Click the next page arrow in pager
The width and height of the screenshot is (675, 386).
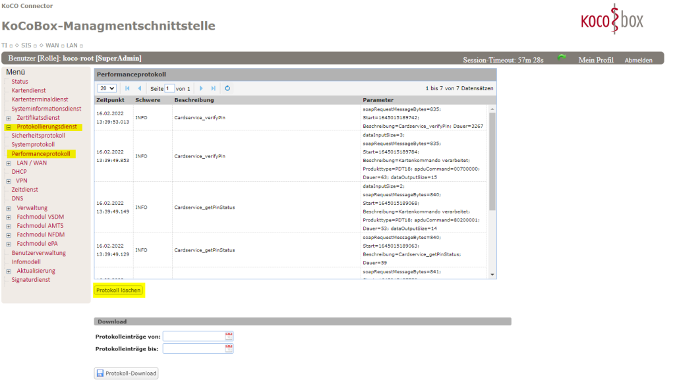[201, 88]
